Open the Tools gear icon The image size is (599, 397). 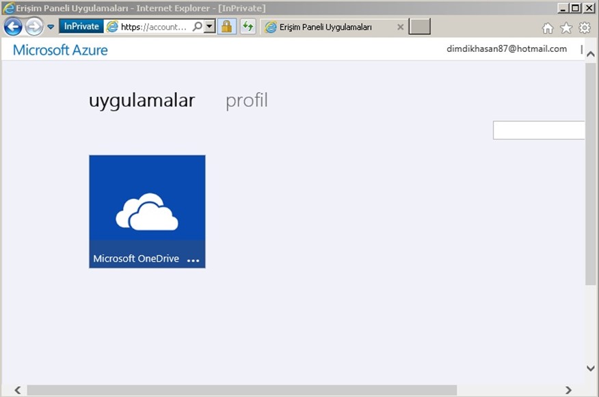[585, 28]
